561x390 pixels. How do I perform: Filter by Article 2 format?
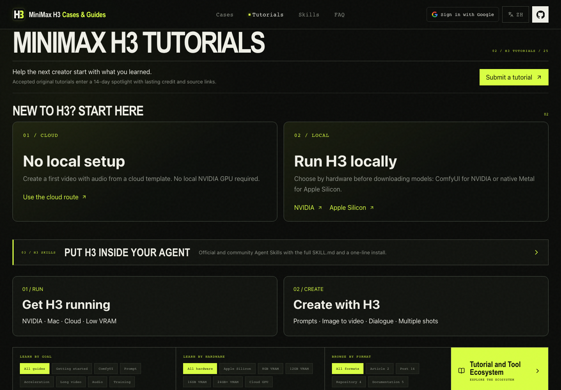[379, 369]
